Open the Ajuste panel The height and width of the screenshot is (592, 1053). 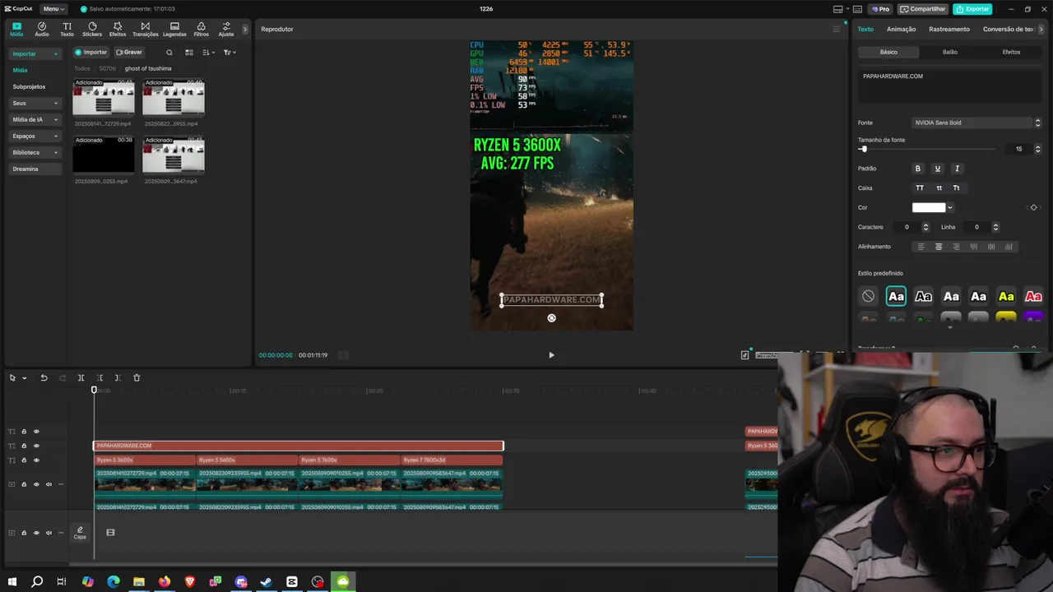point(225,30)
